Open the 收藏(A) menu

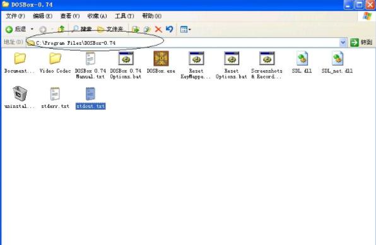click(97, 16)
